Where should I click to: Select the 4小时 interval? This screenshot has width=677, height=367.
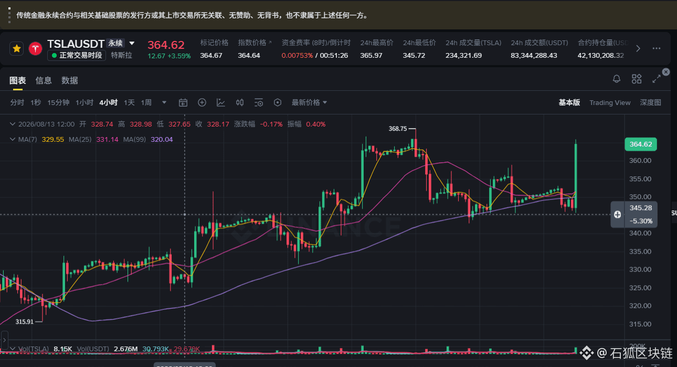coord(109,102)
